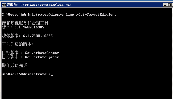Click the blinking cursor at bottom prompt
The width and height of the screenshot is (173, 99).
tap(52, 75)
